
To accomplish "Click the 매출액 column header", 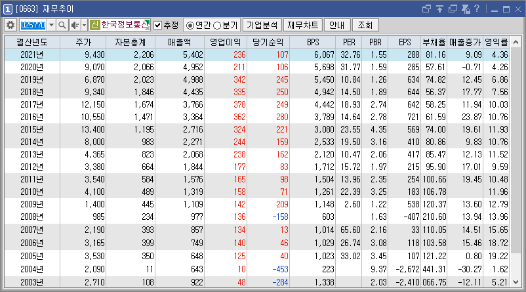I will point(180,42).
